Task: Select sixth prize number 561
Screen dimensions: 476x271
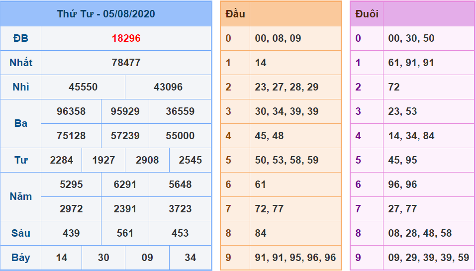Action: (125, 233)
